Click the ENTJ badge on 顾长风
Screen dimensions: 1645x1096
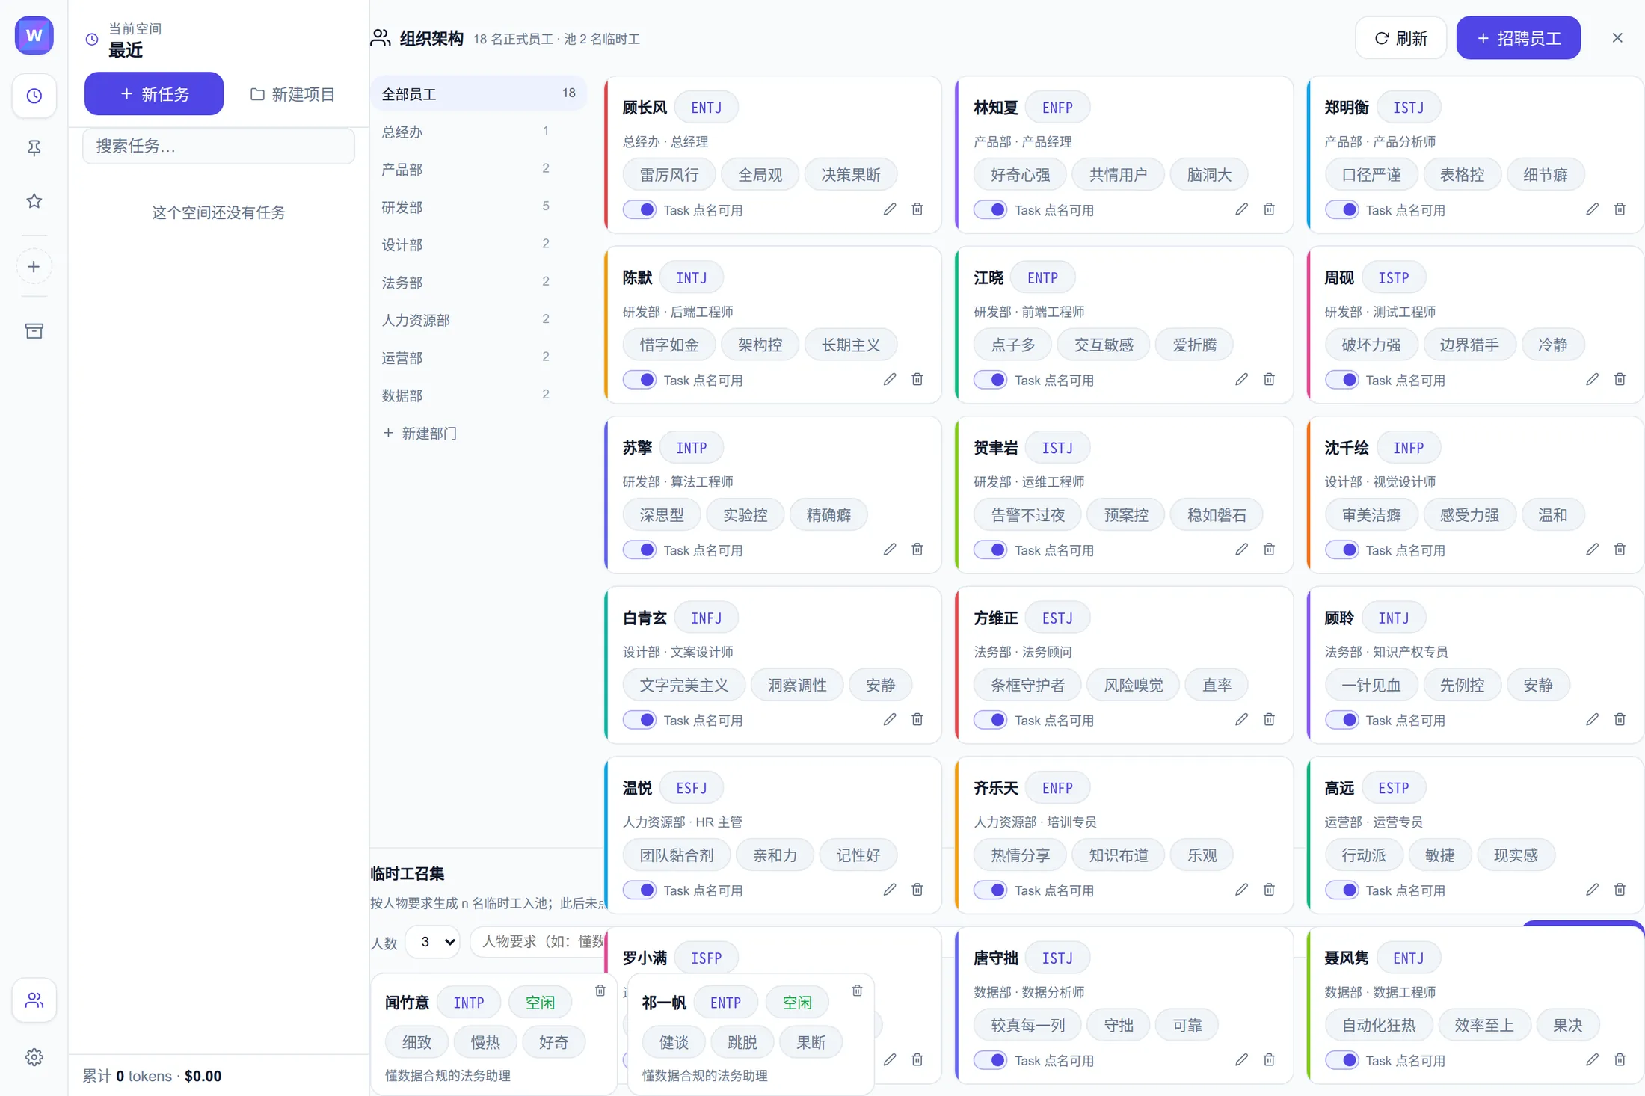coord(706,108)
